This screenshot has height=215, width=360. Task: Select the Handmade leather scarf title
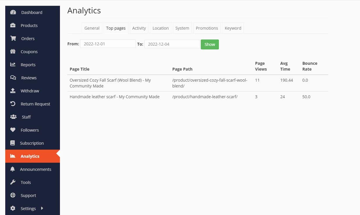[114, 97]
